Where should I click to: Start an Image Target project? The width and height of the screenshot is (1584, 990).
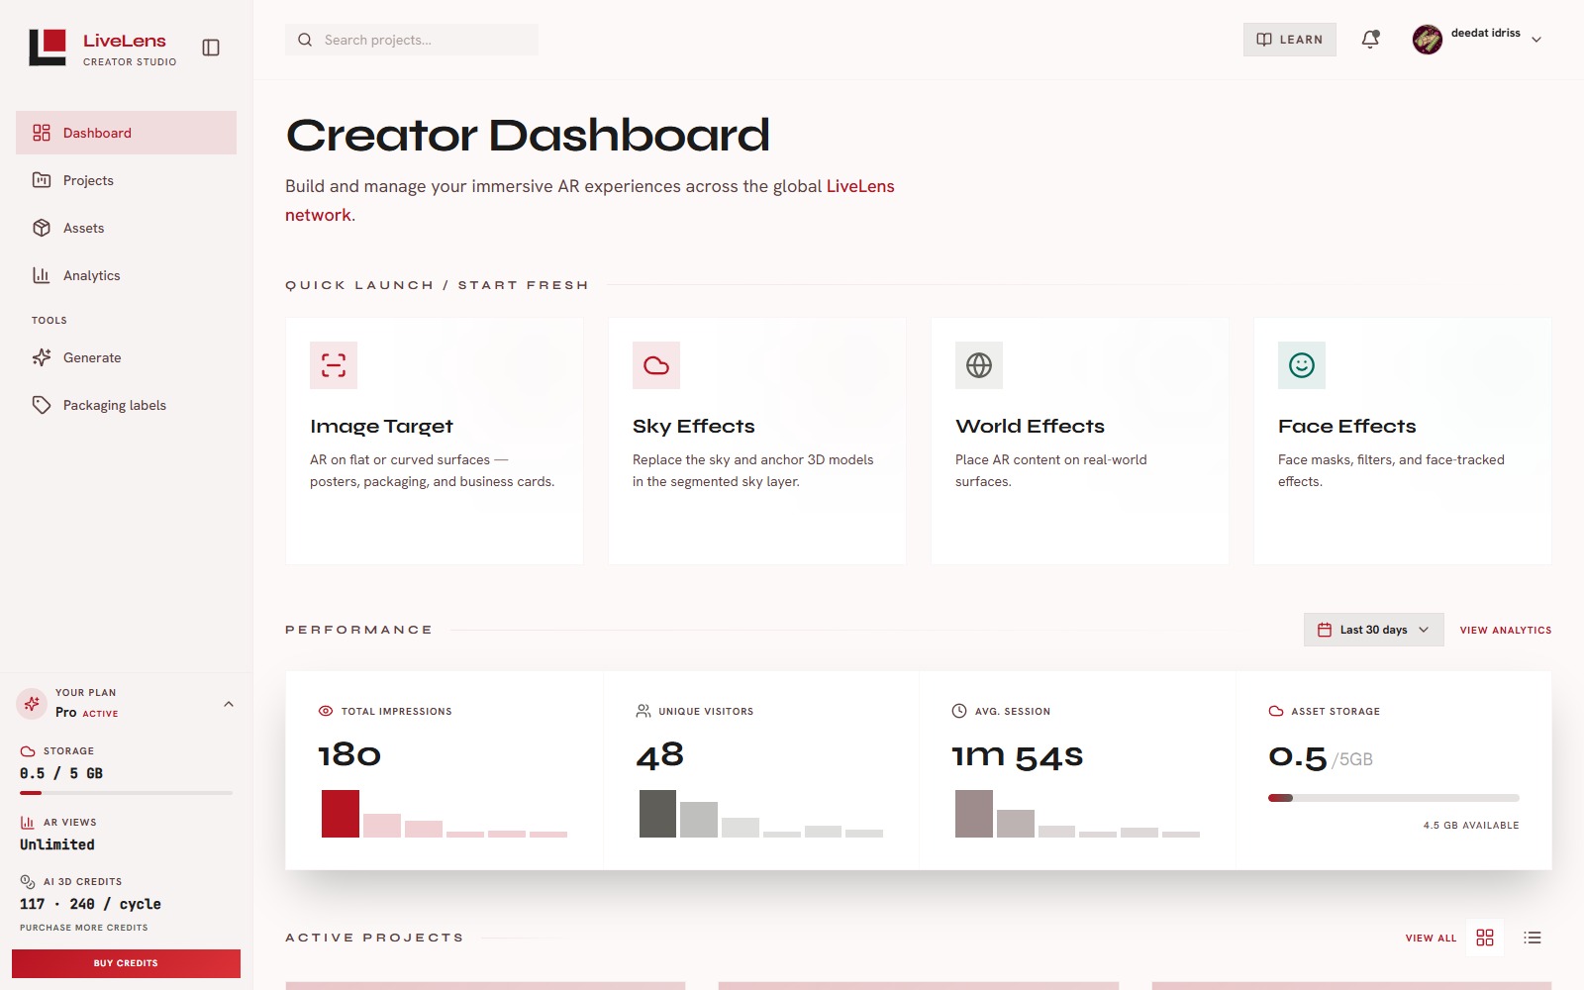[435, 441]
